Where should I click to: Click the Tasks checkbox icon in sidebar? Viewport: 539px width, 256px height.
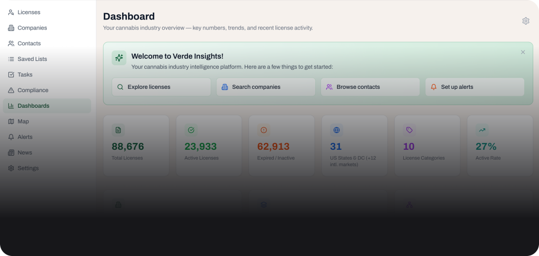tap(11, 75)
